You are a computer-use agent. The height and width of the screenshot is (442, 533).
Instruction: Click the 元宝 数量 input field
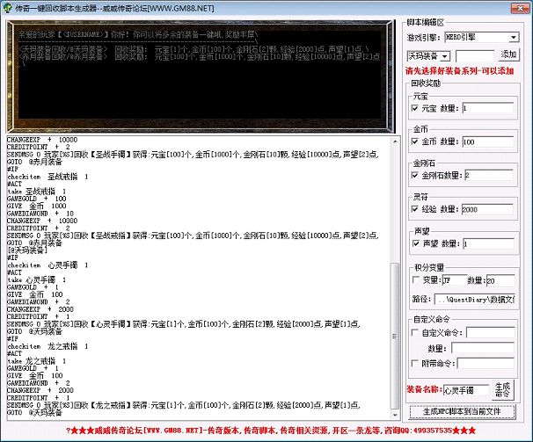pos(488,108)
